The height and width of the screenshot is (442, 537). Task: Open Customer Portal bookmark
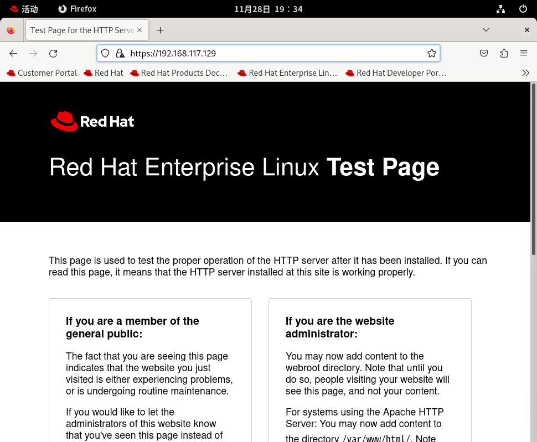pos(42,73)
